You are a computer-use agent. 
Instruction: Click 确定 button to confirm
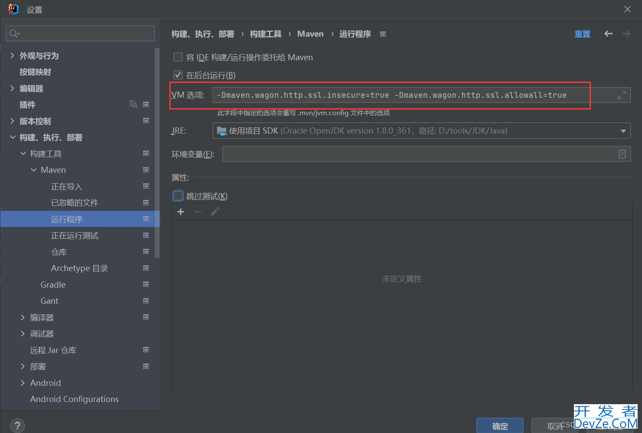(500, 426)
